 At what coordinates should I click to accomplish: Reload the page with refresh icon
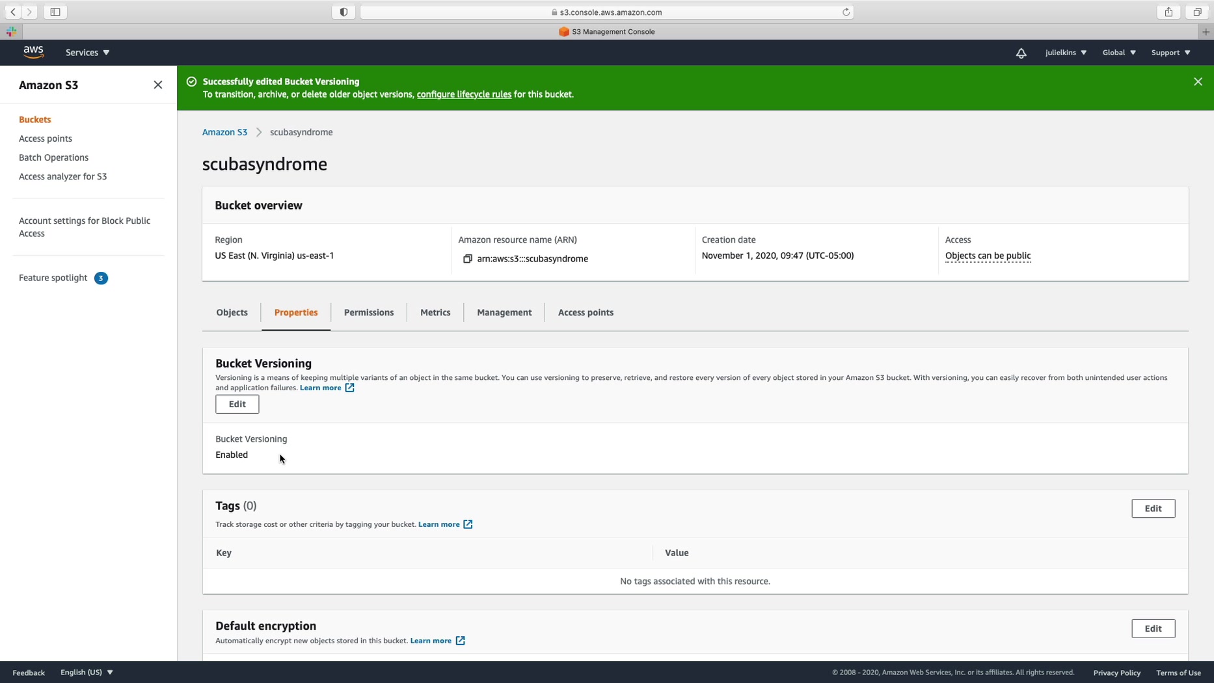point(846,12)
